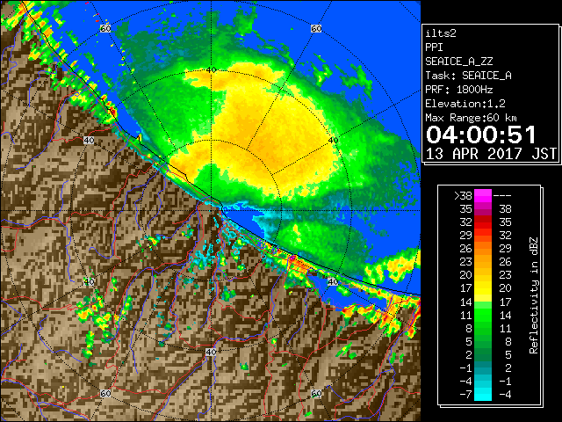
Task: Click the '---' legend entry
Action: [502, 196]
